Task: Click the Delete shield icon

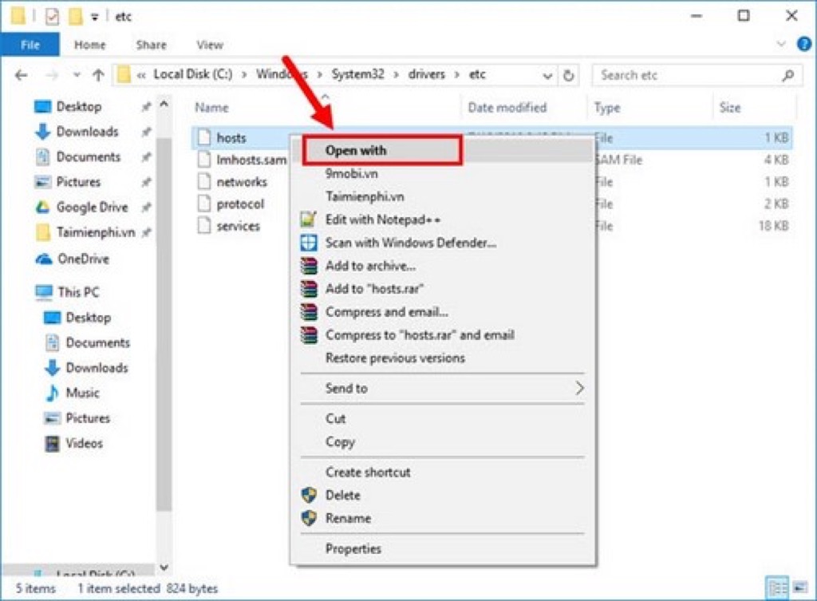Action: [309, 495]
